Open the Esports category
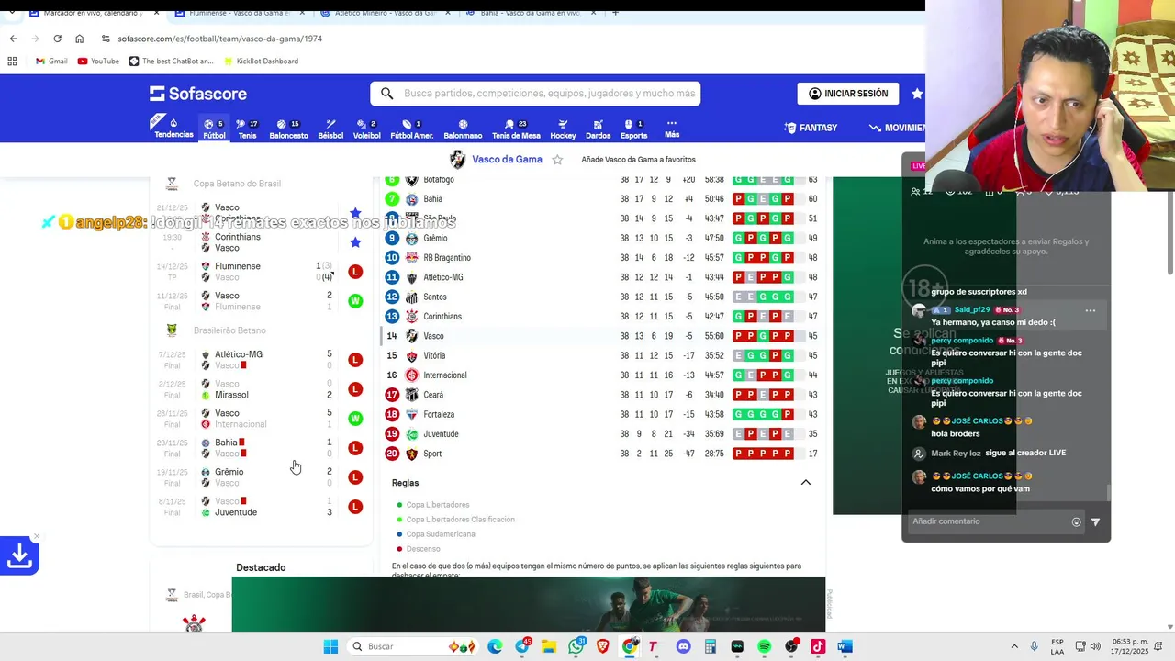 (x=633, y=129)
